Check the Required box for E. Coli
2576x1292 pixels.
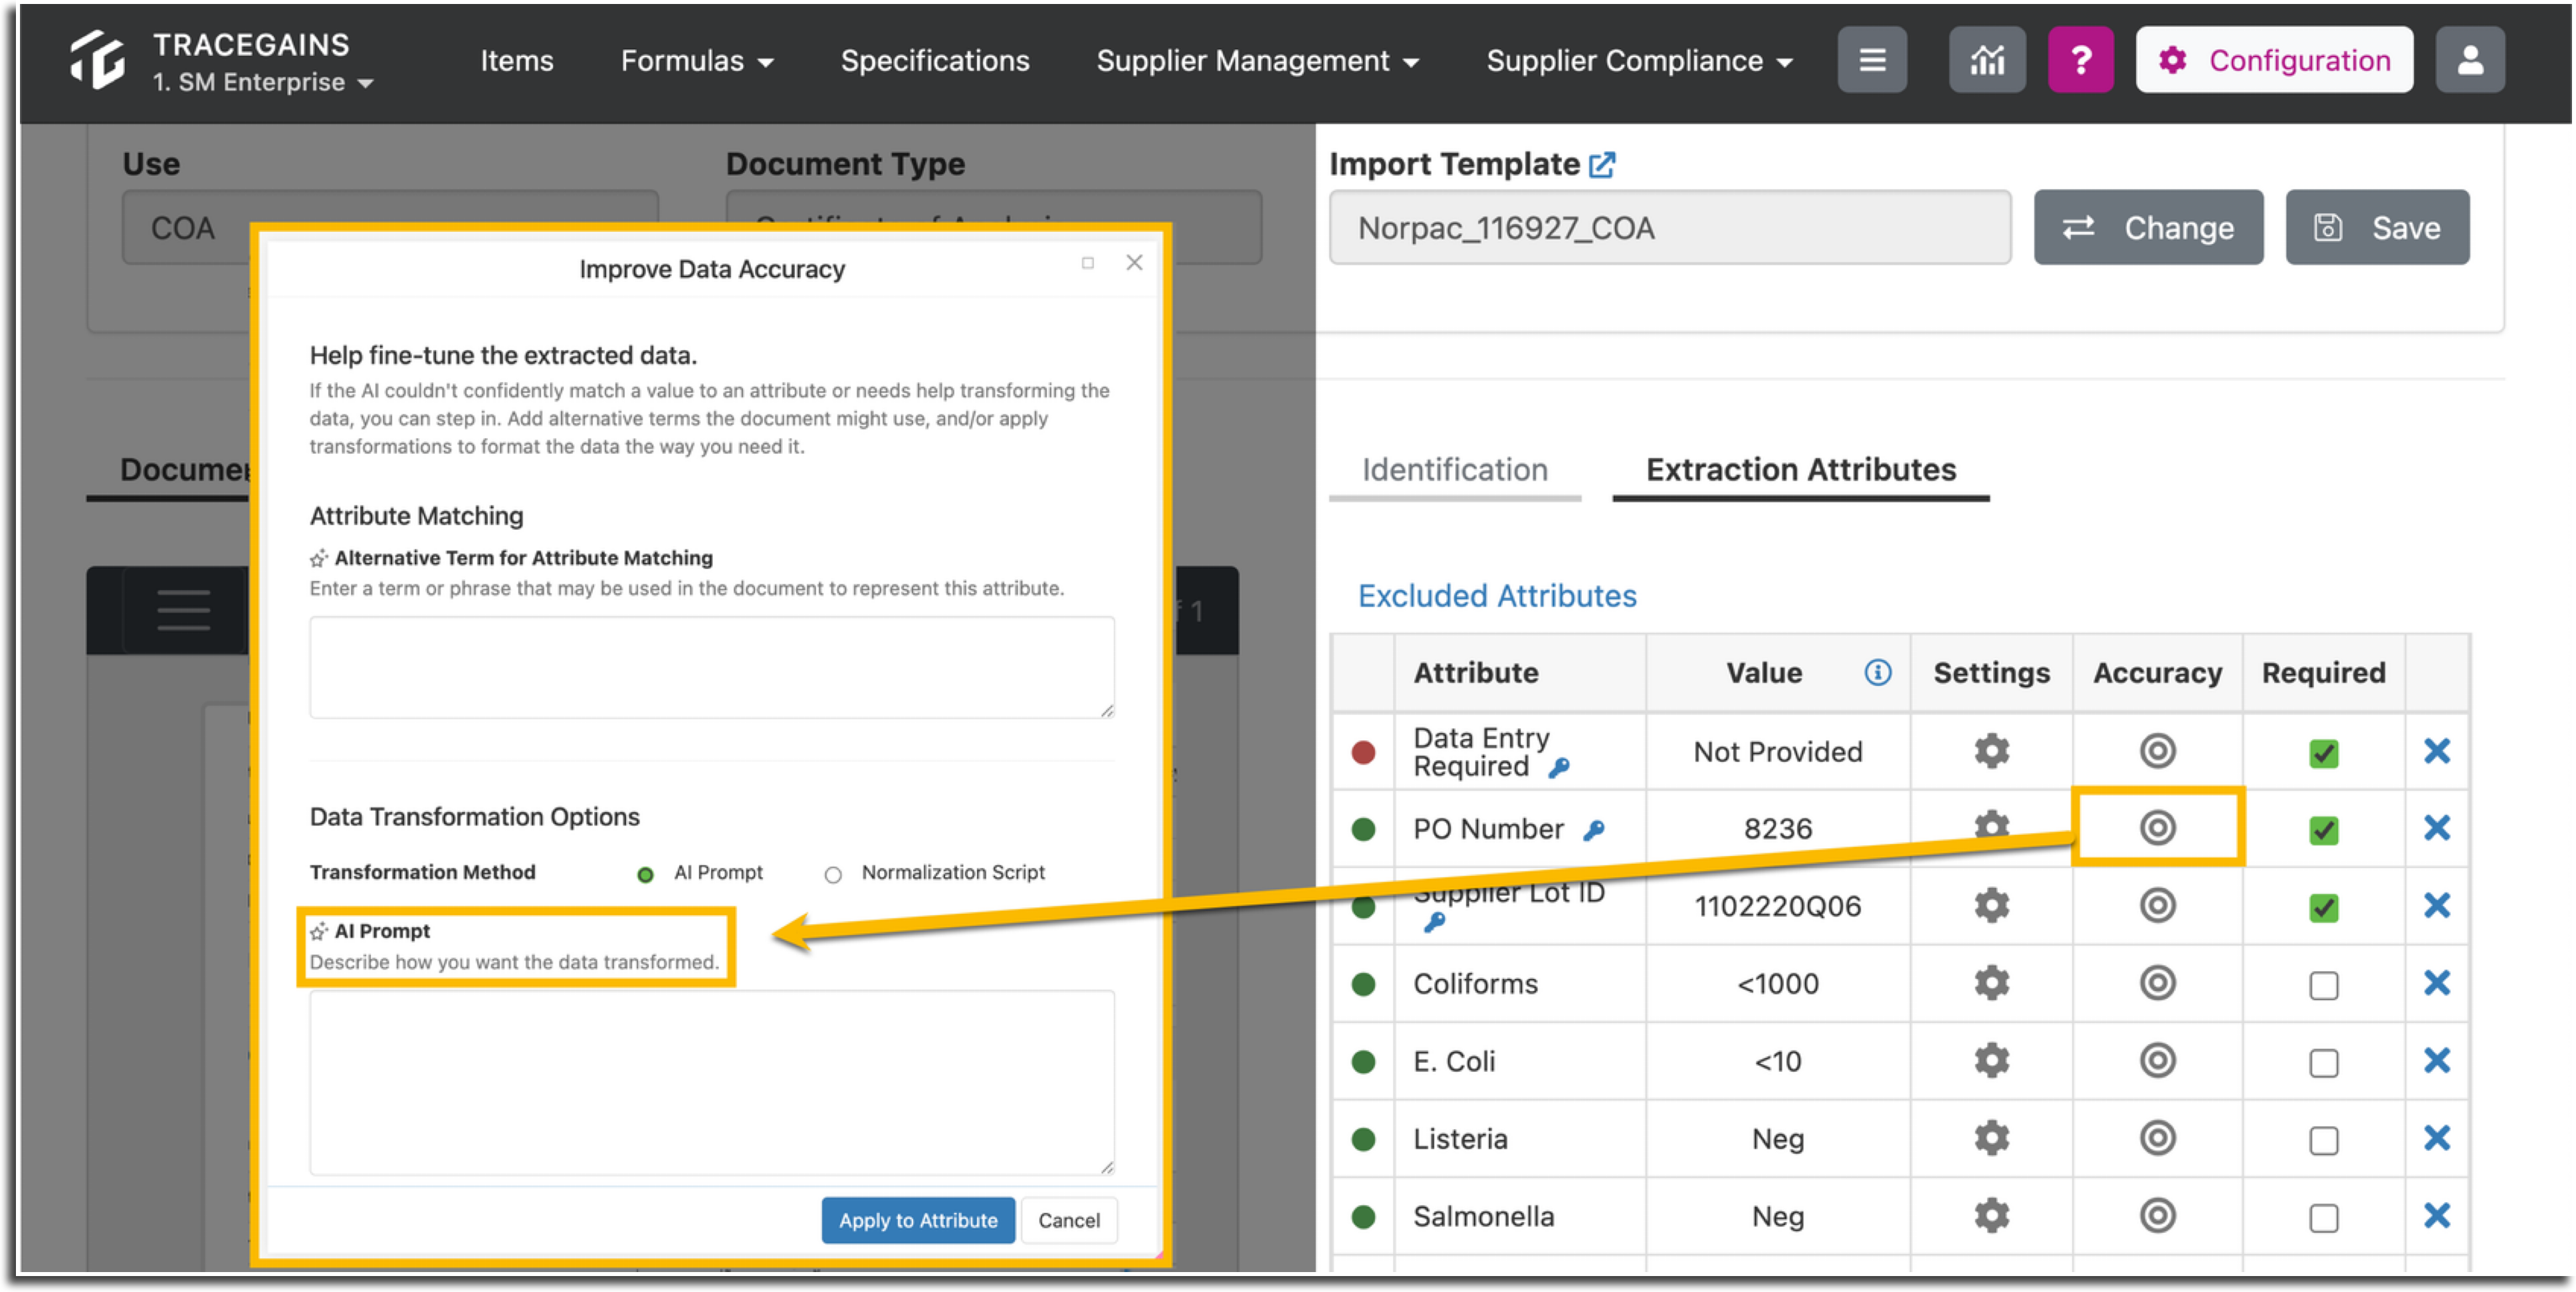(2323, 1062)
